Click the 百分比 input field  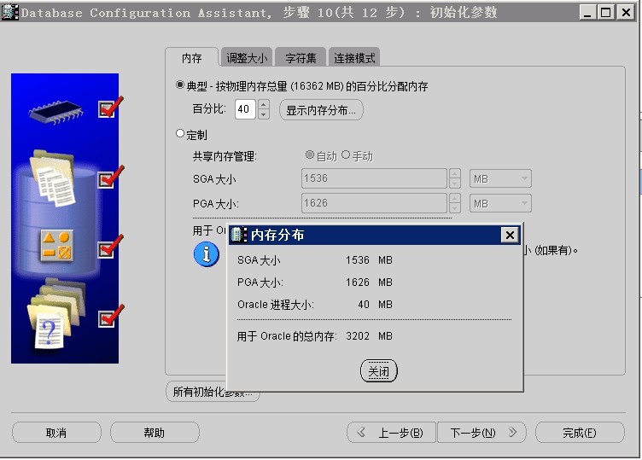coord(244,109)
